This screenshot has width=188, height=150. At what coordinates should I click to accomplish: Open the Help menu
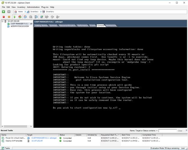52,7
